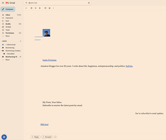
Task: Open the Boomerang-R... label
Action: point(11,57)
